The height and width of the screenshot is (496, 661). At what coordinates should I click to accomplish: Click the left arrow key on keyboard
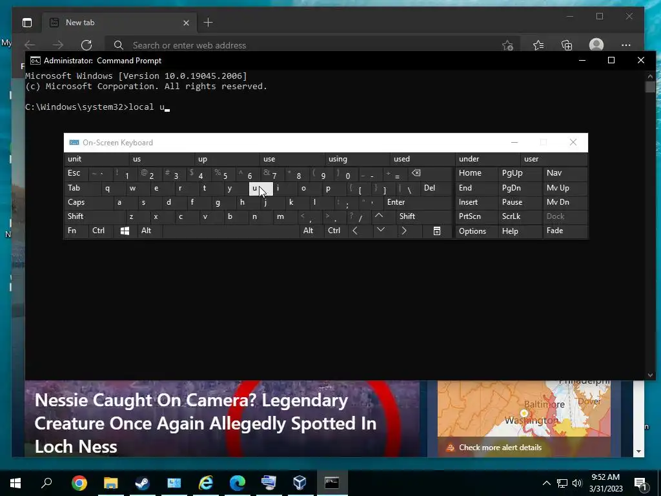pyautogui.click(x=356, y=231)
